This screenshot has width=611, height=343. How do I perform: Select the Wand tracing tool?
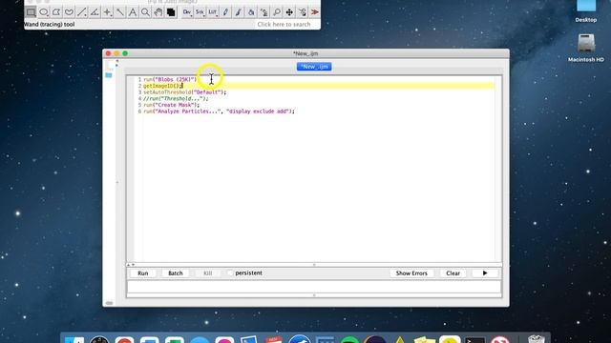click(120, 12)
